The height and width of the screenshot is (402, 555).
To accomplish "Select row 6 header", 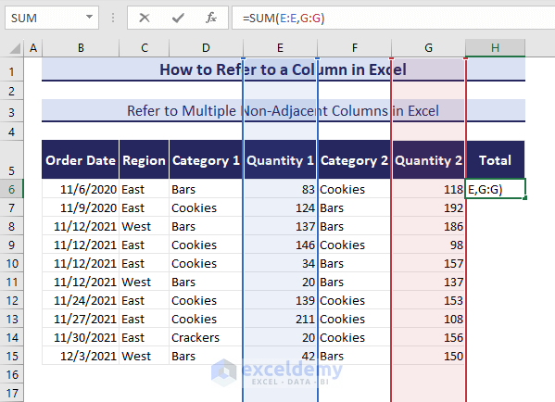I will coord(12,189).
